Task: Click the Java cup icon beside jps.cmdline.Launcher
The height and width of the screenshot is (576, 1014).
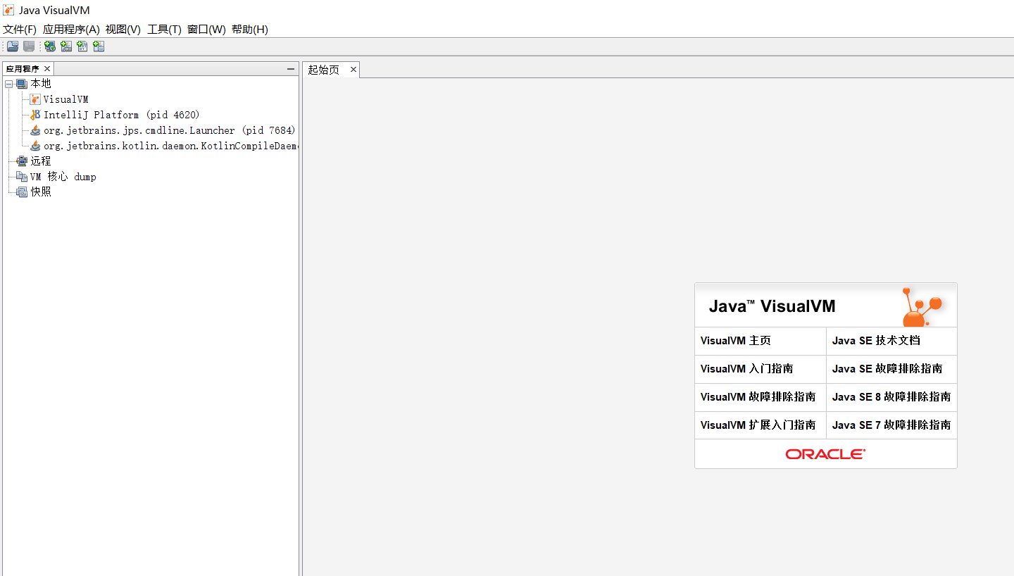Action: tap(35, 130)
